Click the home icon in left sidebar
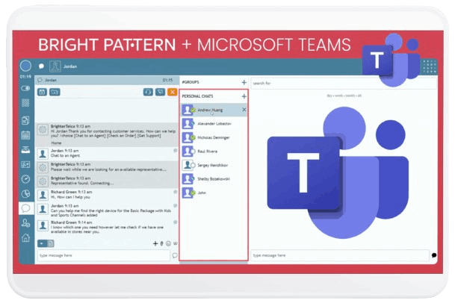The image size is (455, 306). coord(25,238)
